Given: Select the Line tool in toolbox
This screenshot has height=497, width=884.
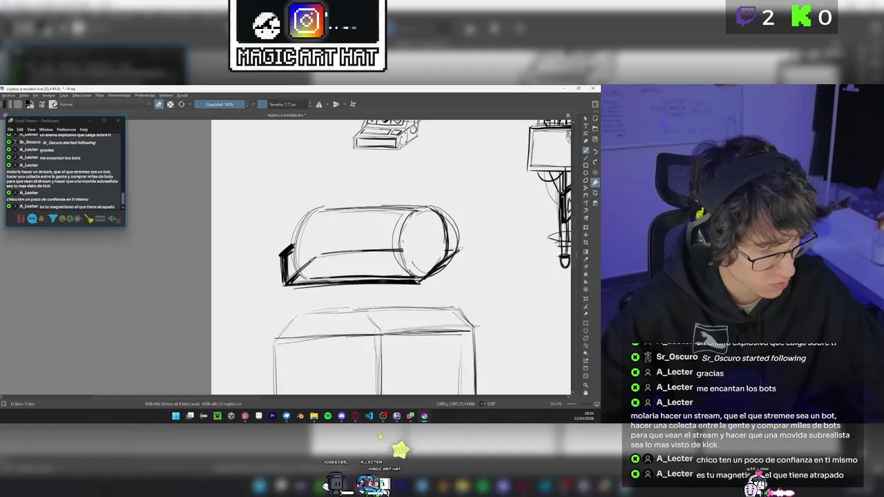Looking at the screenshot, I should [586, 158].
